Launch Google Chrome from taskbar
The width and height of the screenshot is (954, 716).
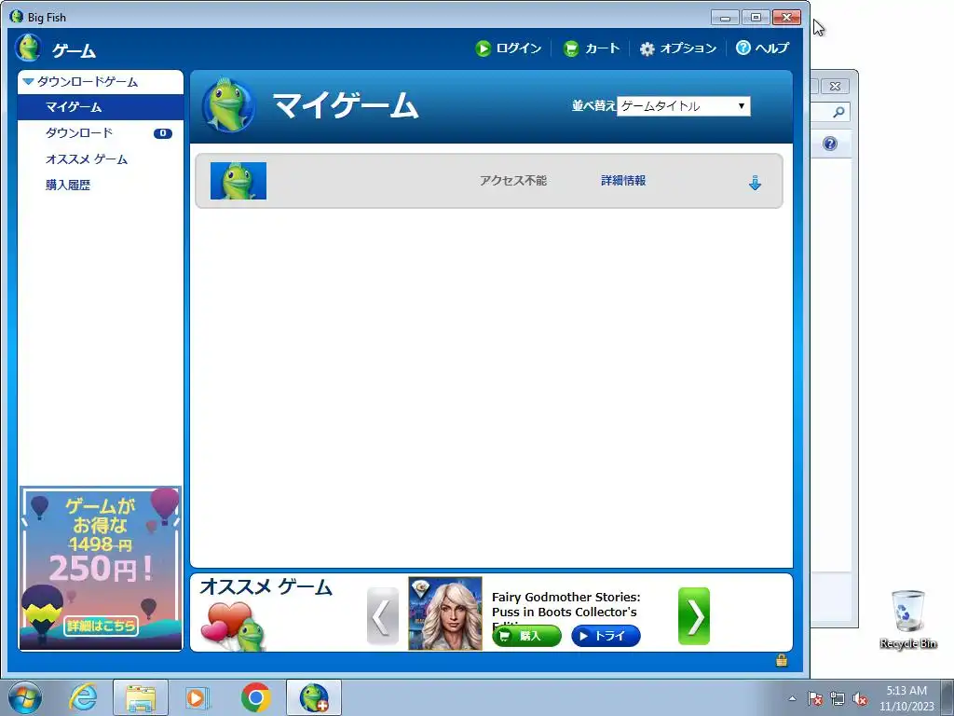tap(255, 697)
